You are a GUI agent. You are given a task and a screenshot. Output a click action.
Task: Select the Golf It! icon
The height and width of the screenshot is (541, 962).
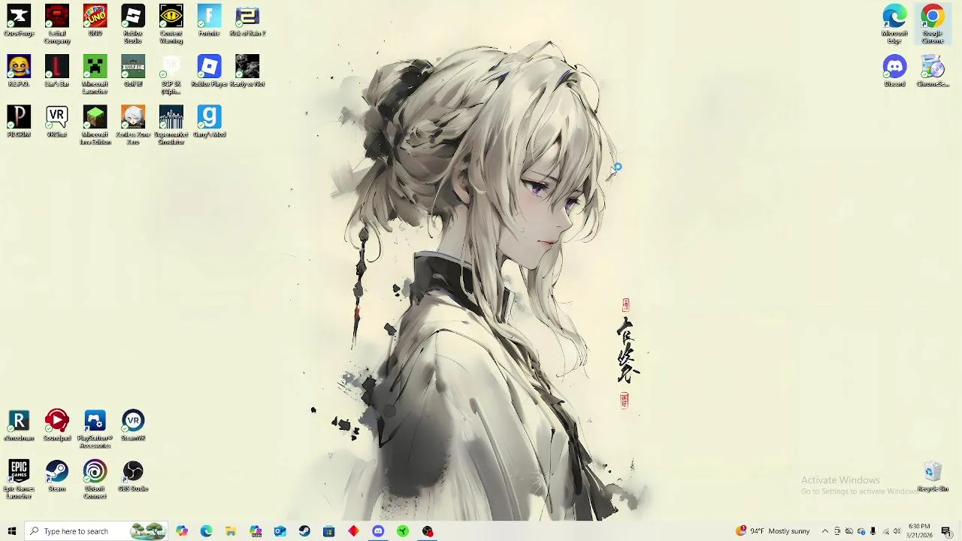133,71
